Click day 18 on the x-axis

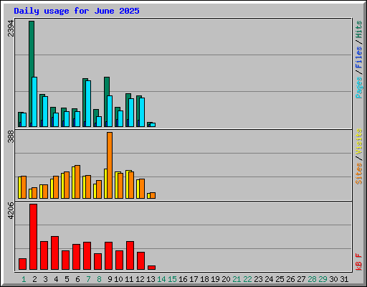tap(204, 279)
